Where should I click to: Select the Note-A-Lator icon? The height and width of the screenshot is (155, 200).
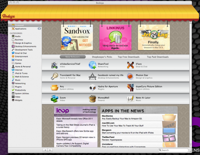[131, 99]
